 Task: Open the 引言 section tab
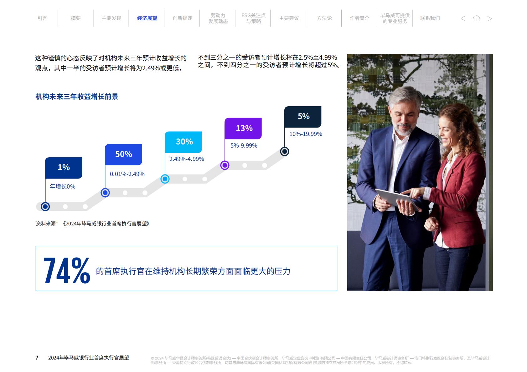pyautogui.click(x=42, y=18)
